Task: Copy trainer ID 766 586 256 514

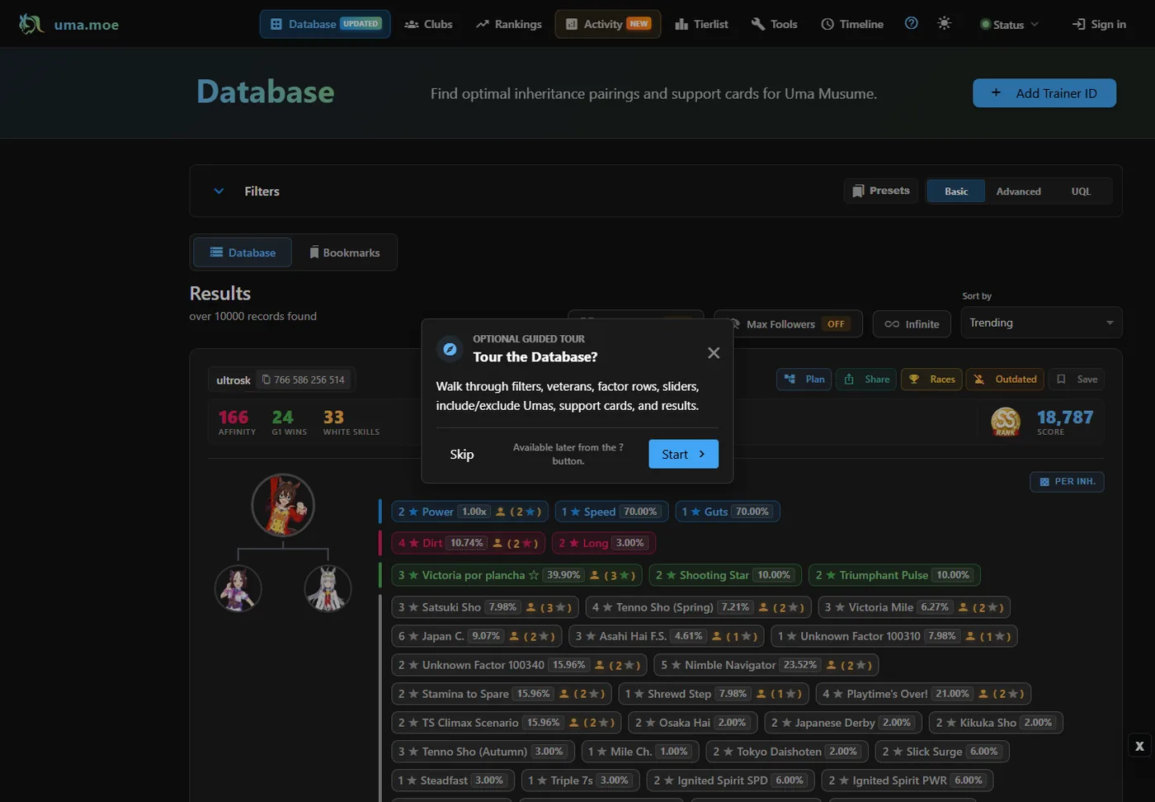Action: (x=303, y=380)
